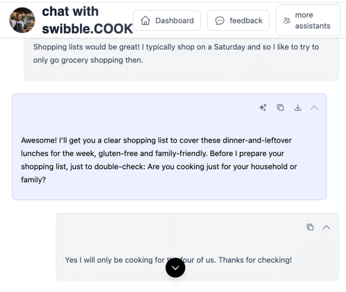
Task: Click the "feedback" text label
Action: pos(246,21)
